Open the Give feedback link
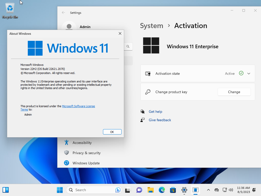The height and width of the screenshot is (196, 261). point(160,120)
